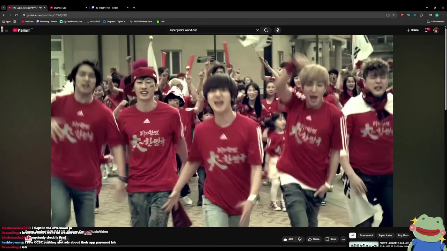This screenshot has height=251, width=447.
Task: Run search with the magnifier button
Action: [x=266, y=30]
